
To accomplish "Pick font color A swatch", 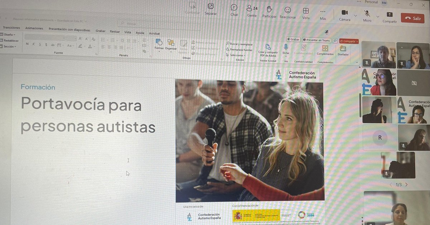I will tap(91, 46).
